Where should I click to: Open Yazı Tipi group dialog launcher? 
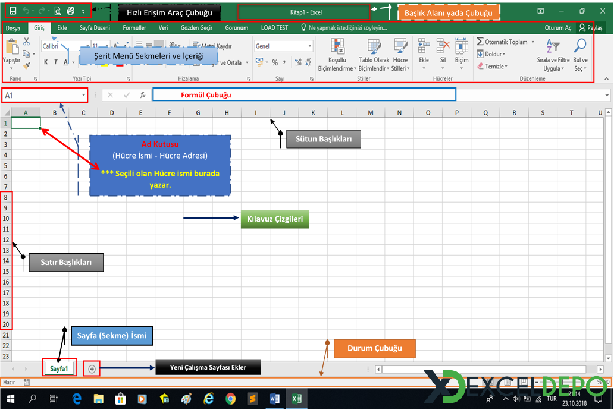click(129, 79)
